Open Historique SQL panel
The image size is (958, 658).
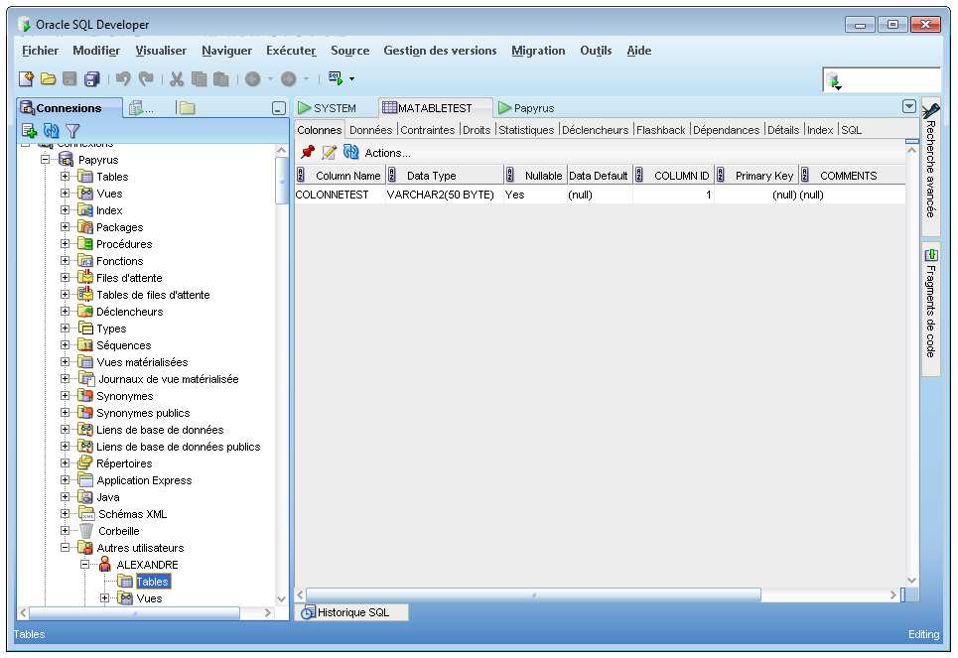pos(352,613)
